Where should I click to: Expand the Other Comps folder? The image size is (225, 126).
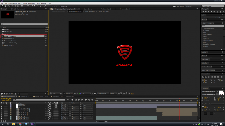point(1,32)
